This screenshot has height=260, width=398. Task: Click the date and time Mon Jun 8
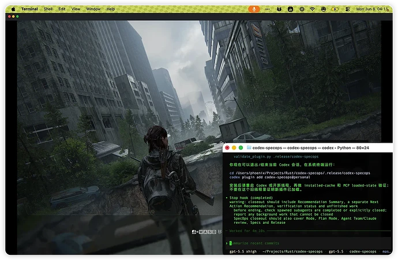[372, 9]
